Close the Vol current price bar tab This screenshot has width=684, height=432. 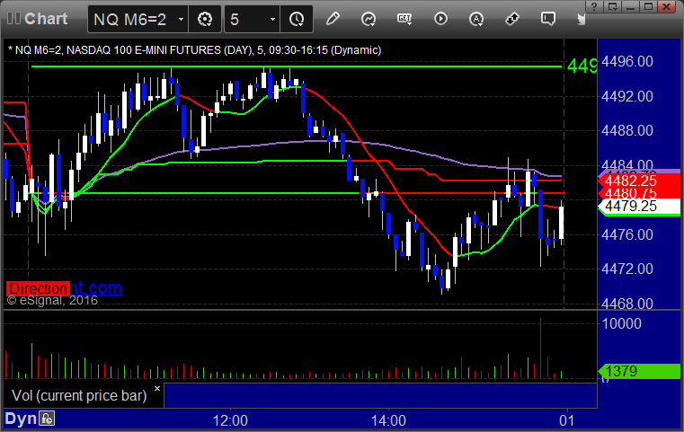(x=157, y=388)
